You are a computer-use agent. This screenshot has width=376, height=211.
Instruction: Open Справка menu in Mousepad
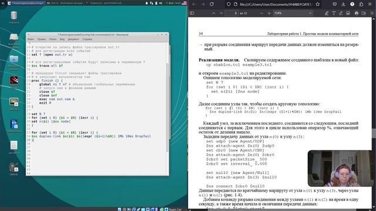tap(88, 39)
